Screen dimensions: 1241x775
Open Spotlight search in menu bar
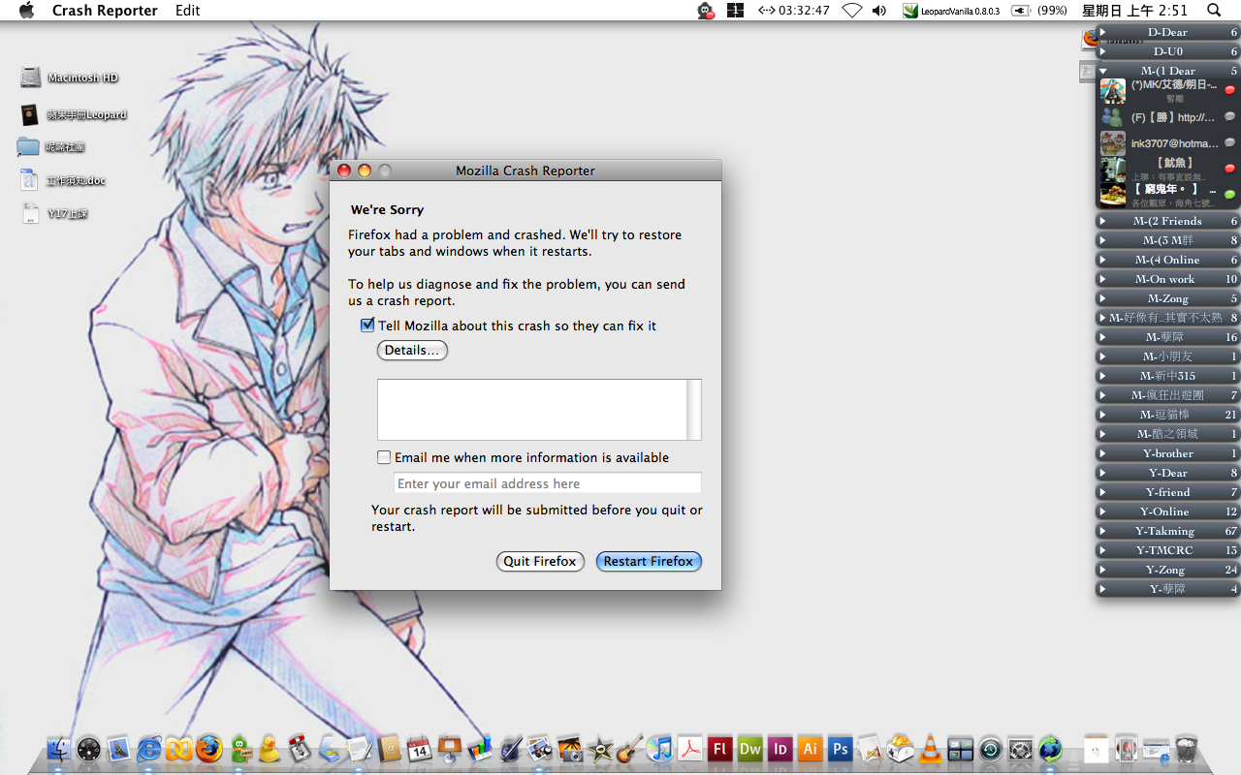[x=1214, y=10]
